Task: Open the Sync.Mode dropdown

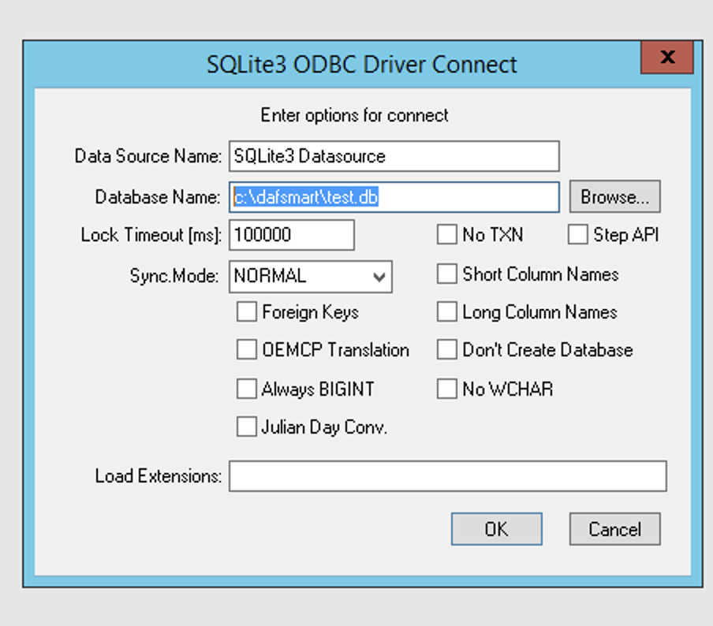Action: (x=311, y=277)
